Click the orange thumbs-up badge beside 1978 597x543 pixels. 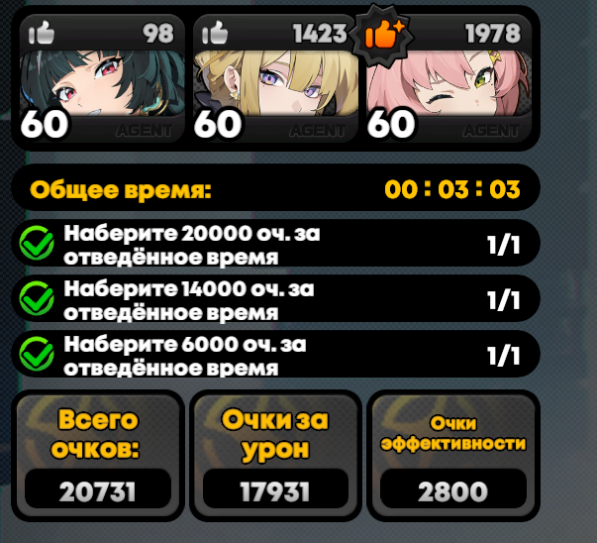(383, 35)
